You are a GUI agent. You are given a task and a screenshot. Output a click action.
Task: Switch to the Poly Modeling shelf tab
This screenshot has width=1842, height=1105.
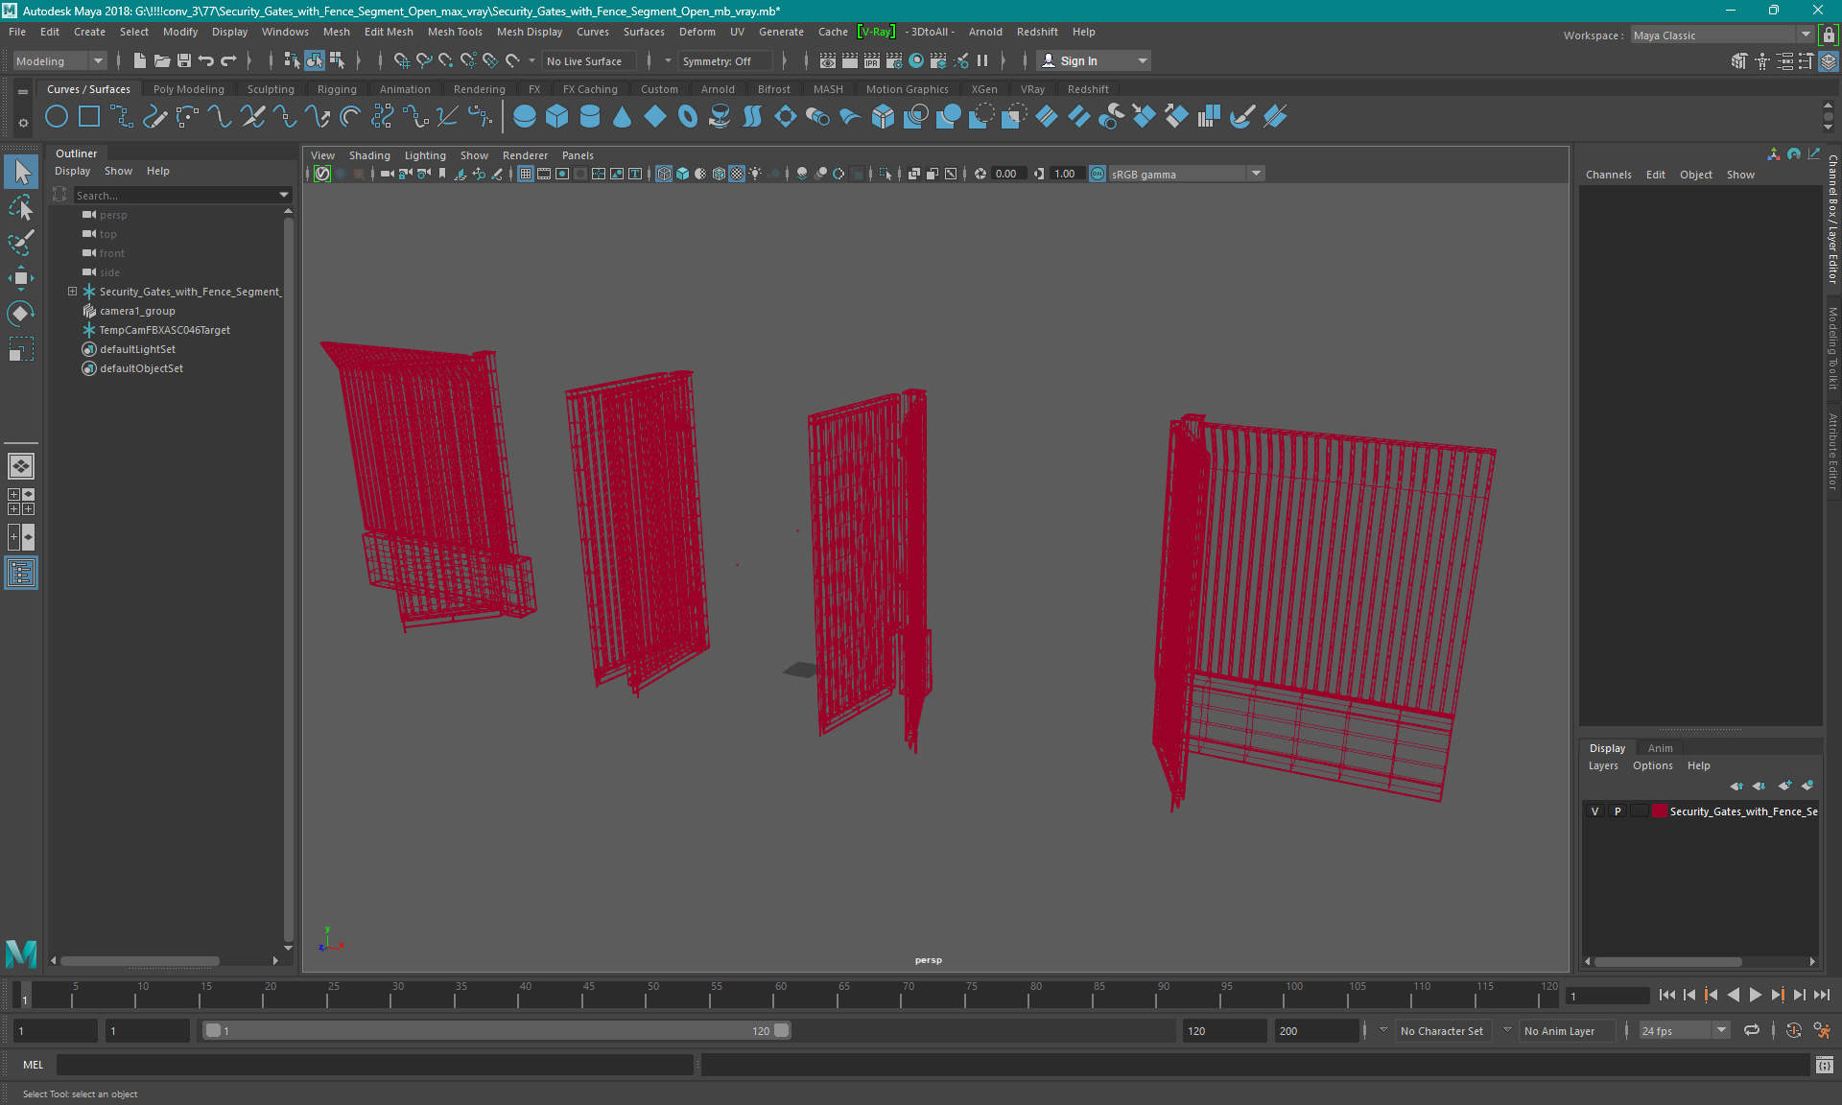tap(189, 89)
